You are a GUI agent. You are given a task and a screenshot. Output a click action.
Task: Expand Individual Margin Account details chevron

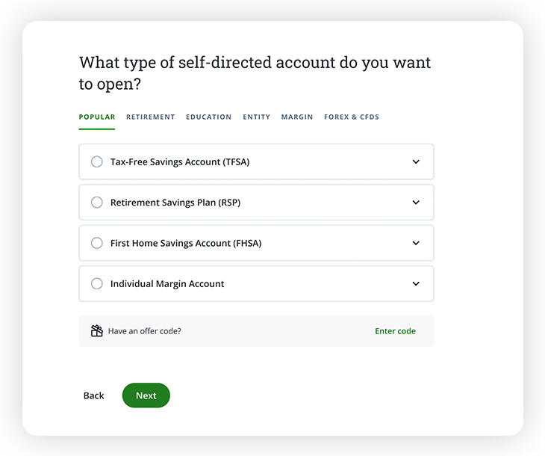(416, 284)
